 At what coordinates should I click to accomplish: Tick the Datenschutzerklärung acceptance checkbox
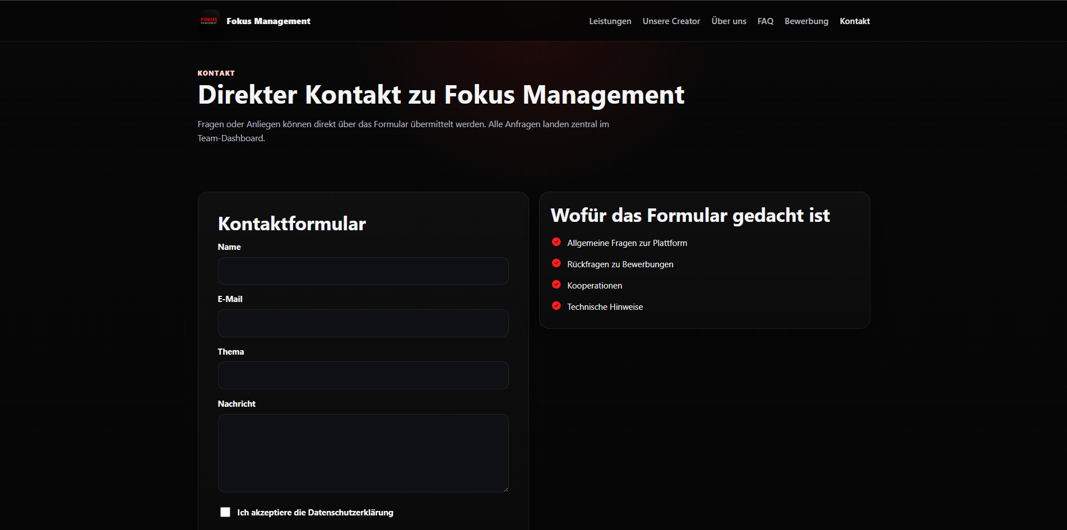tap(225, 512)
